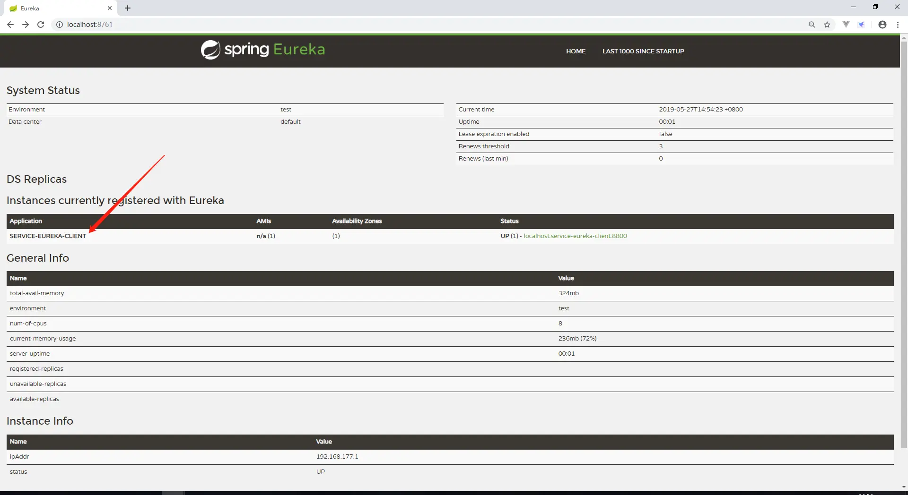Viewport: 908px width, 495px height.
Task: Click the browser back arrow
Action: 10,25
